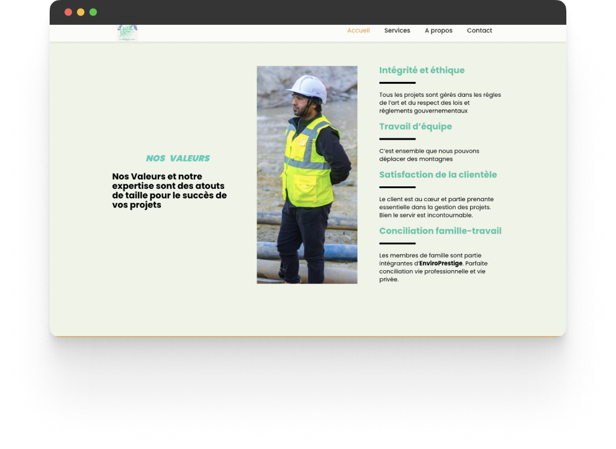The height and width of the screenshot is (449, 616).
Task: Select A propos in the navigation
Action: tap(438, 30)
